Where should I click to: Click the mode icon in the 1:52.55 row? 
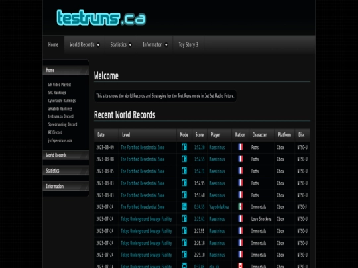click(x=184, y=159)
